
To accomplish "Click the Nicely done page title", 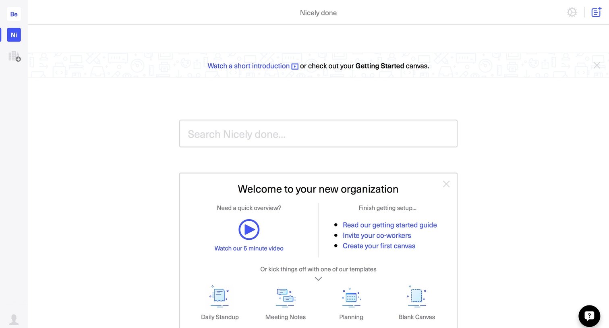I will click(x=318, y=13).
